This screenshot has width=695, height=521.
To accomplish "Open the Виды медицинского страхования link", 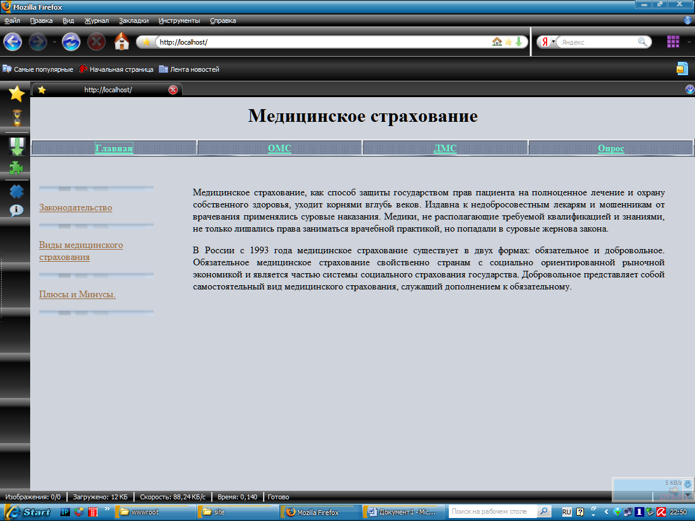I will pos(81,251).
